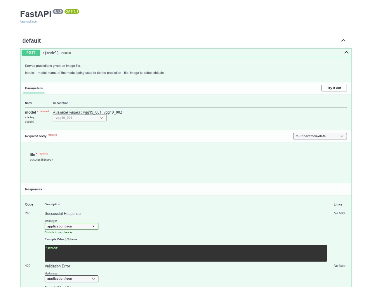Click the Predict summary text
372x287 pixels.
66,53
